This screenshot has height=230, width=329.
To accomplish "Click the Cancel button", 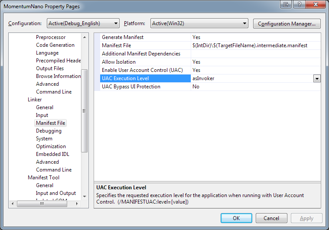I will point(271,218).
